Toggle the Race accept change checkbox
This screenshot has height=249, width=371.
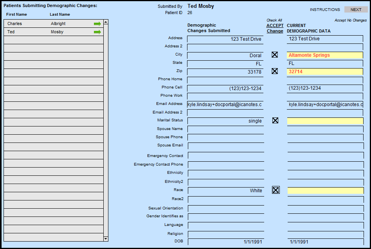click(x=276, y=190)
